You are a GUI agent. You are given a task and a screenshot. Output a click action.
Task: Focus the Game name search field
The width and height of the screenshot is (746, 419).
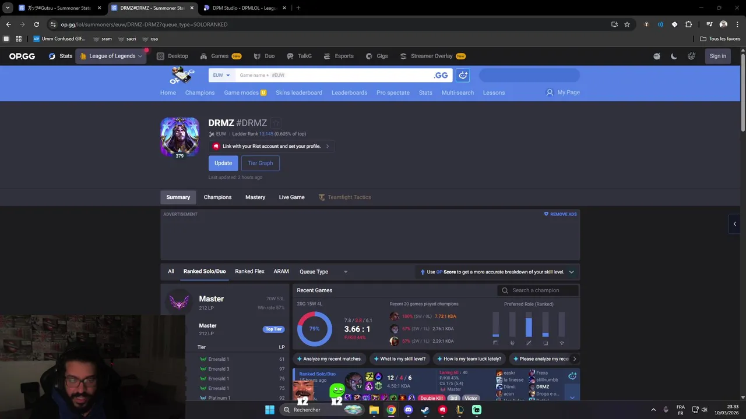tap(332, 75)
